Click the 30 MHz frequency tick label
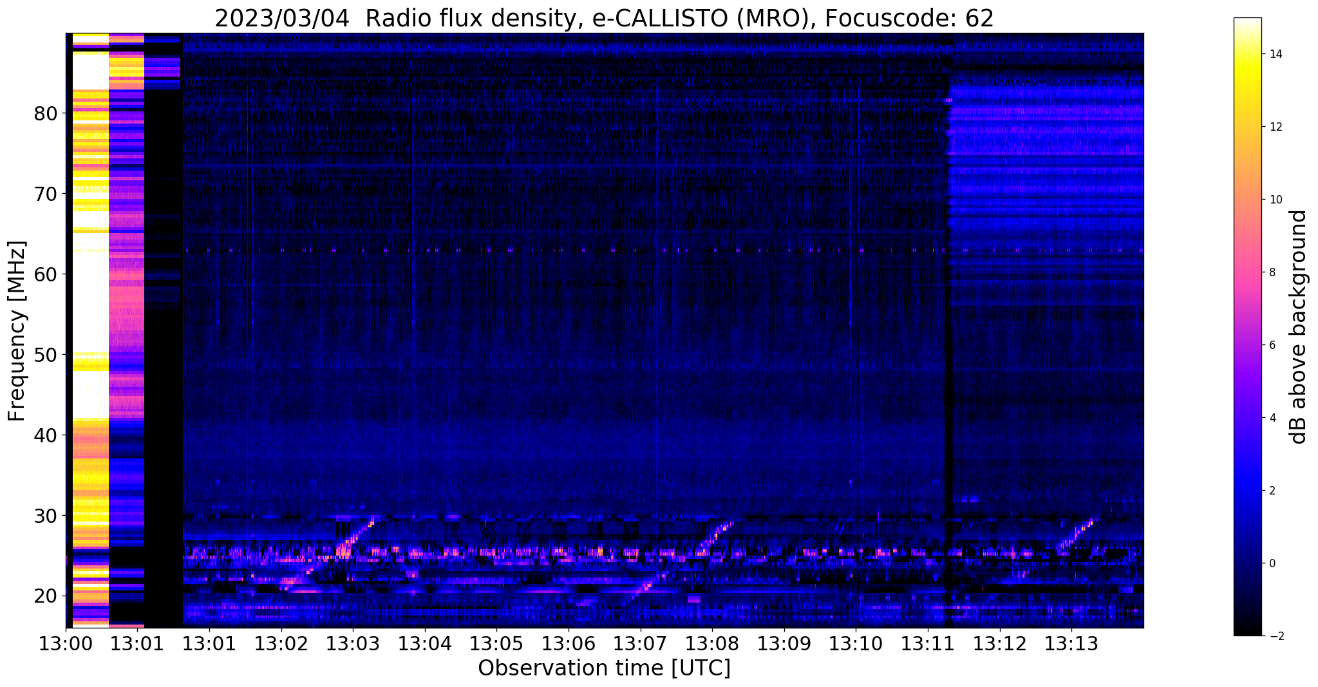 click(46, 516)
